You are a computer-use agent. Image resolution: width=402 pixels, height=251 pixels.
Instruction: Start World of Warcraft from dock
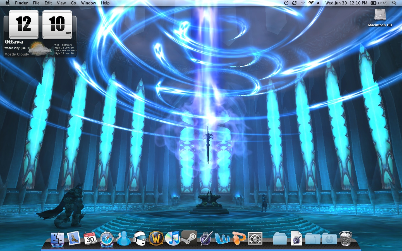click(x=156, y=239)
